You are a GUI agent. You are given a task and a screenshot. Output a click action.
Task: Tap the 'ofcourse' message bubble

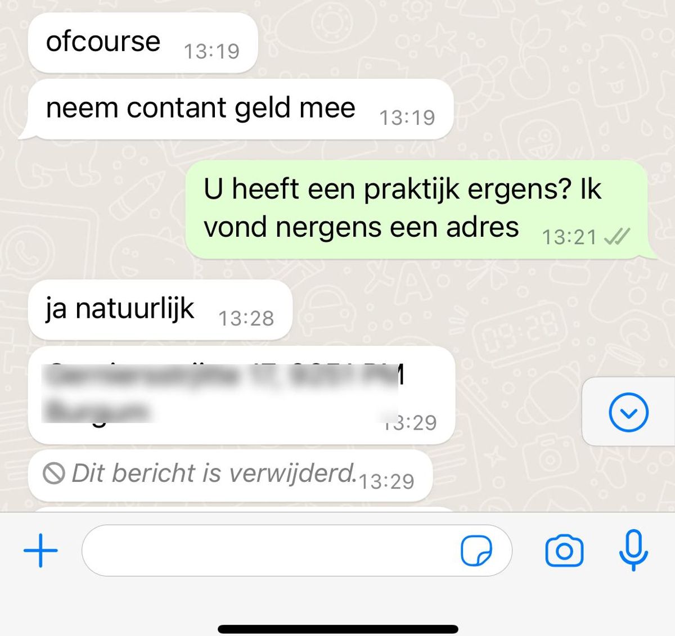coord(143,43)
